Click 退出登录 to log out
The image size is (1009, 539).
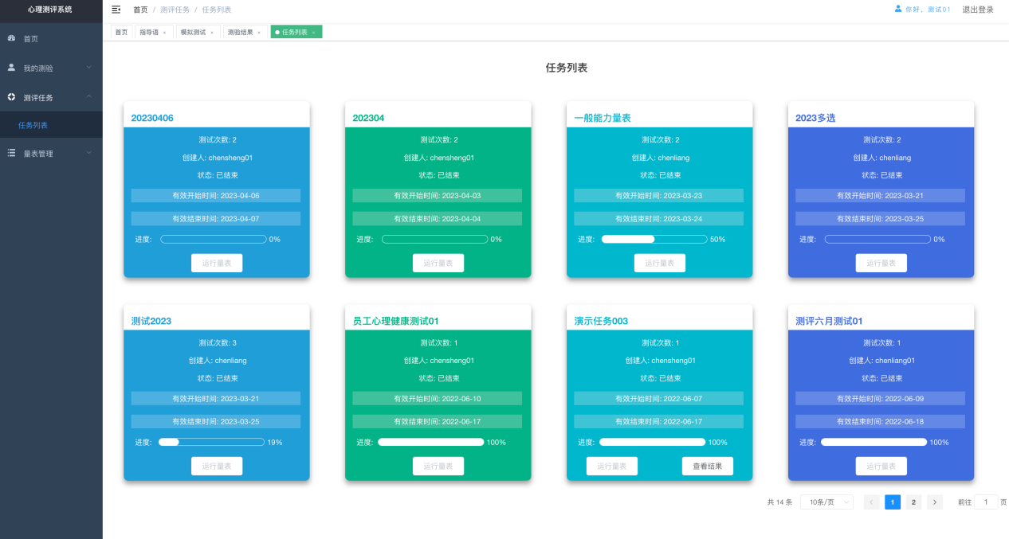pos(978,10)
